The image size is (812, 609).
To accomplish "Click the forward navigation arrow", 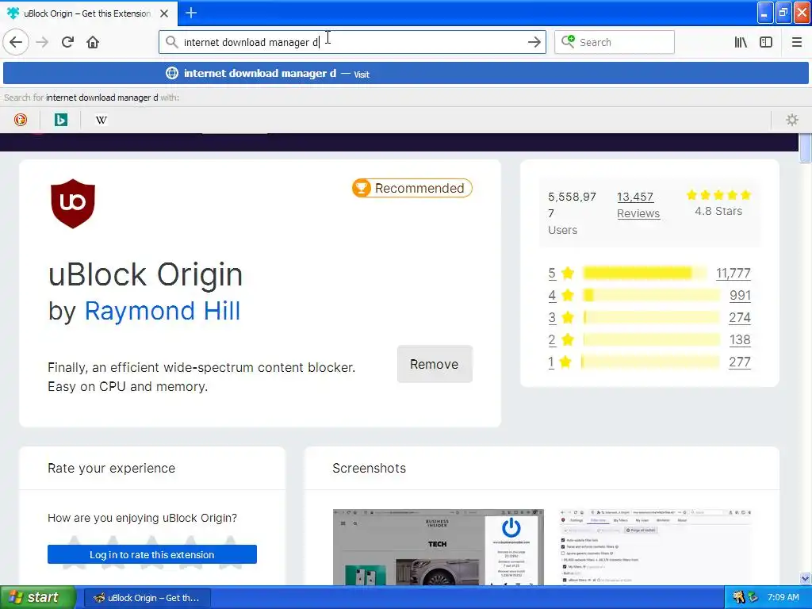I will coord(43,42).
